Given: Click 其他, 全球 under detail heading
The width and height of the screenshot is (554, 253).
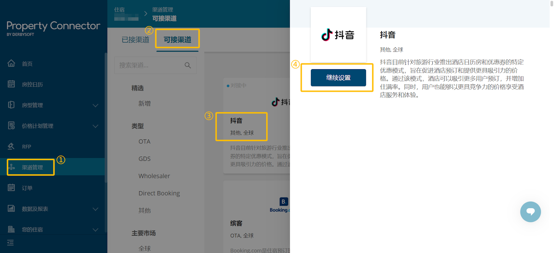Looking at the screenshot, I should pyautogui.click(x=391, y=50).
